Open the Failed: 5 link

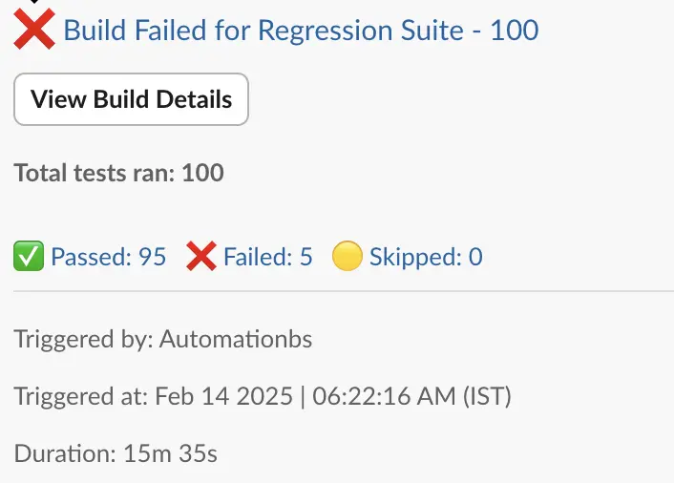pos(268,257)
